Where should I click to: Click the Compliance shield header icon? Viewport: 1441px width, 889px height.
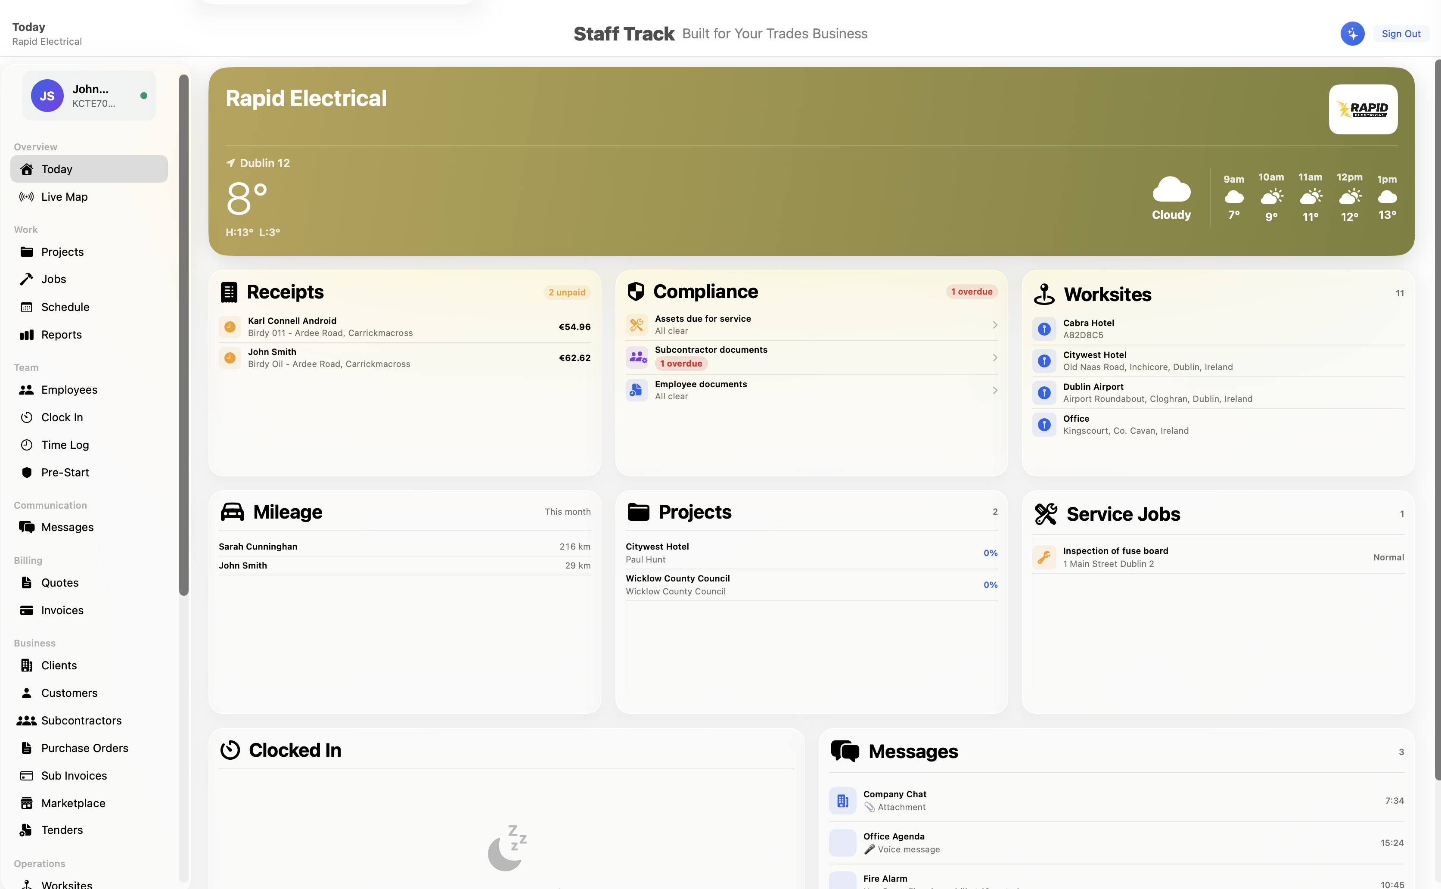pyautogui.click(x=636, y=292)
